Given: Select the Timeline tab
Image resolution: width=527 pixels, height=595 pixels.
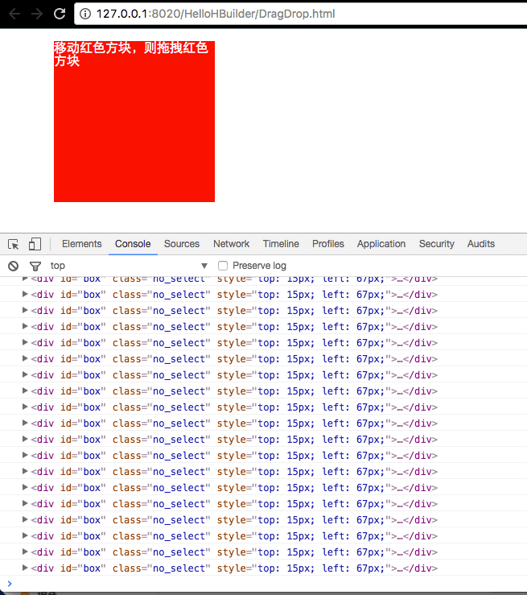Looking at the screenshot, I should 281,244.
